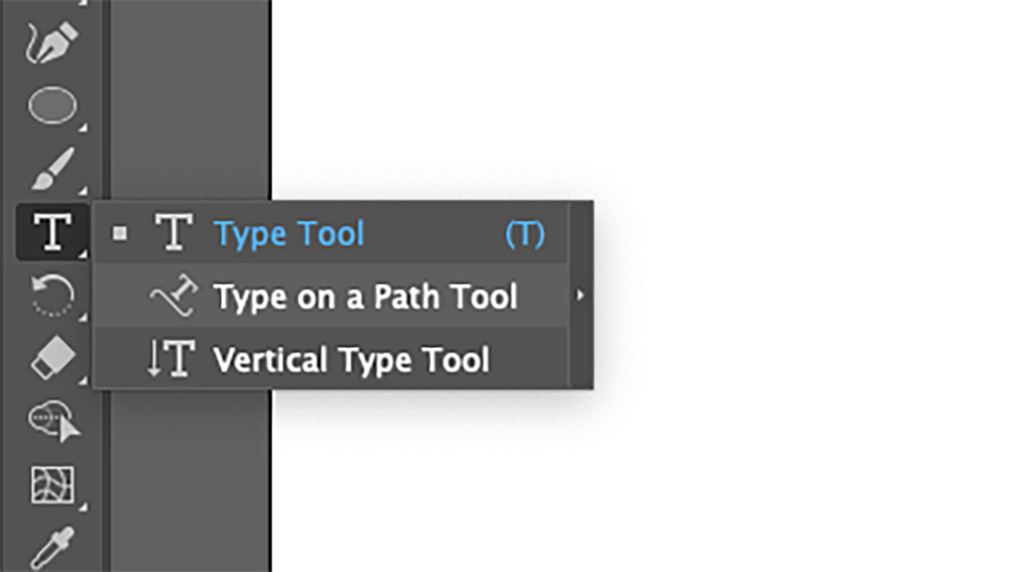Choose Vertical Type Tool entry
This screenshot has height=572, width=1016.
pyautogui.click(x=351, y=360)
